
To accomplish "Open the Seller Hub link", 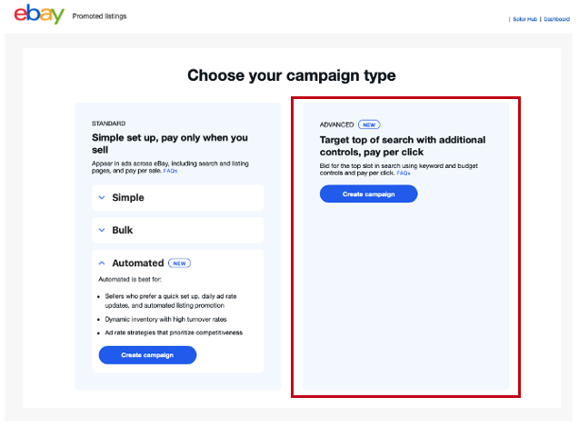I will click(x=524, y=19).
